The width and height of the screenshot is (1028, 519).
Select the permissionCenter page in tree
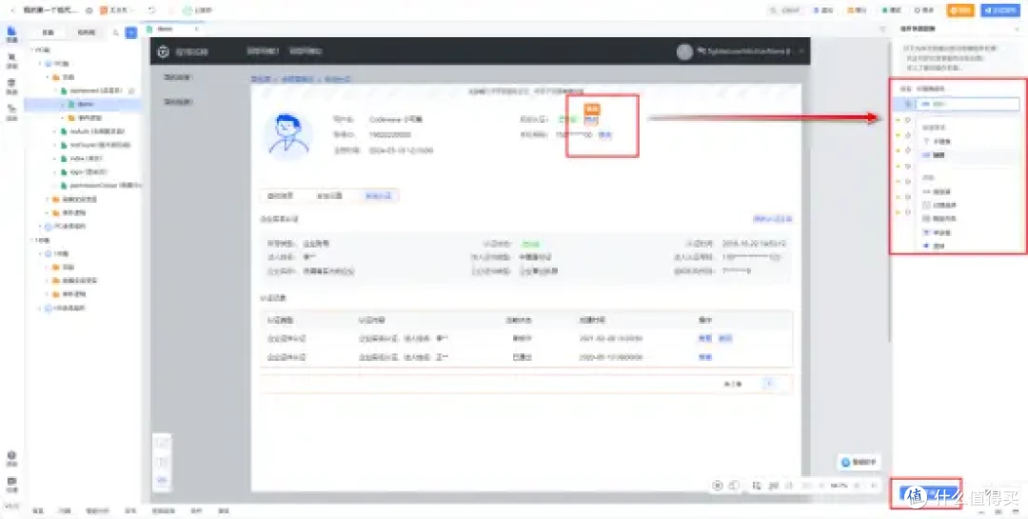click(x=100, y=186)
